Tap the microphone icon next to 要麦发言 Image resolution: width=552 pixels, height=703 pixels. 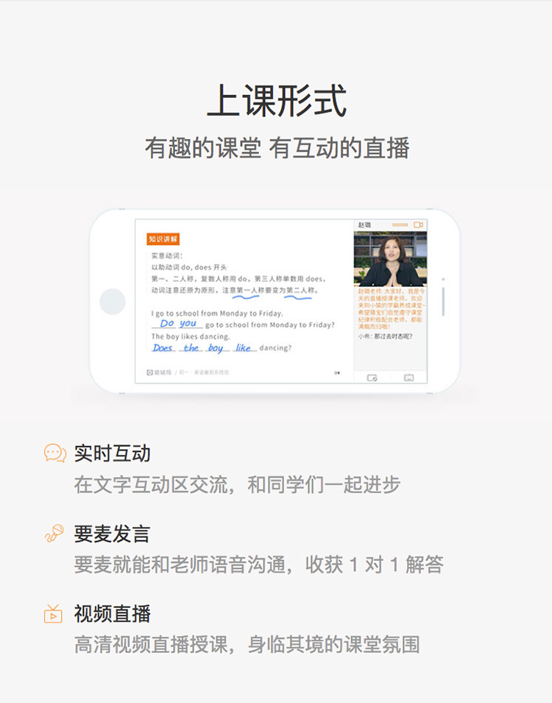(54, 533)
